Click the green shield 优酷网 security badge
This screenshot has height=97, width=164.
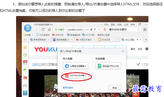59,29
